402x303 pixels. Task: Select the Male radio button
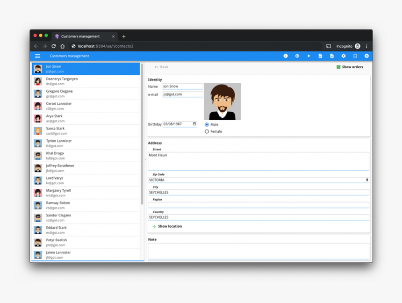[207, 125]
